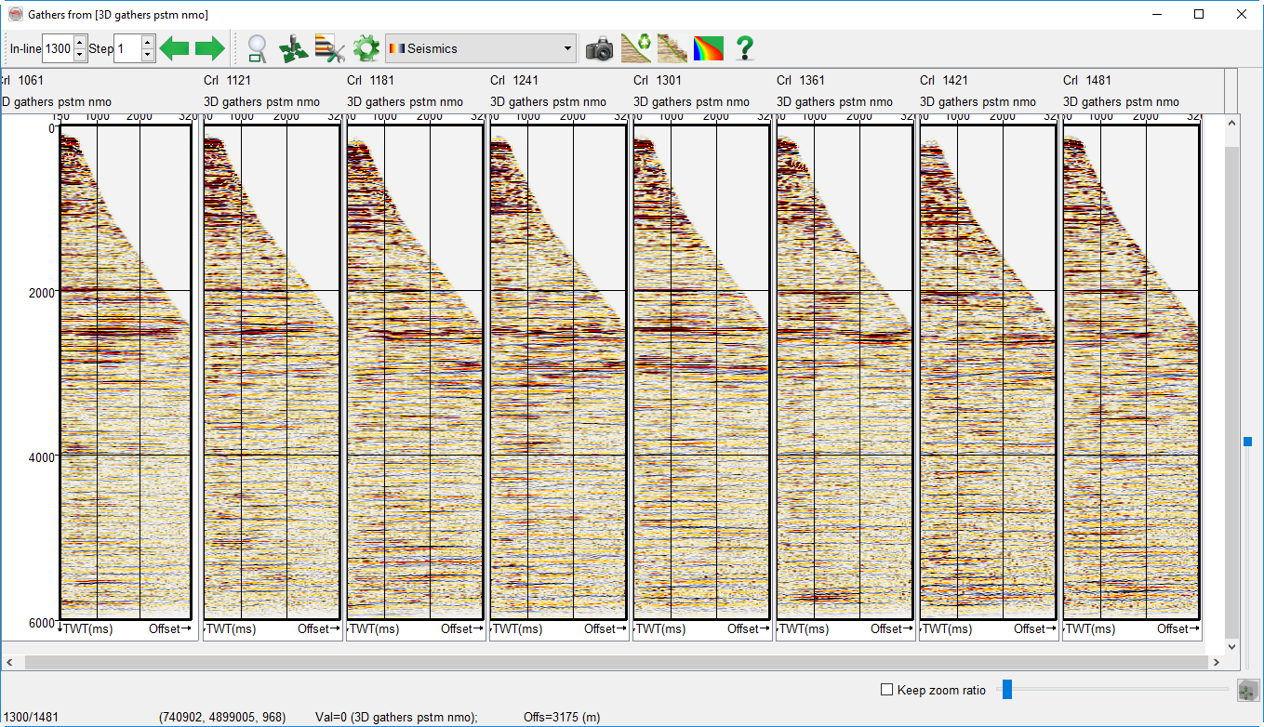
Task: Open the green gear settings icon
Action: coord(366,48)
